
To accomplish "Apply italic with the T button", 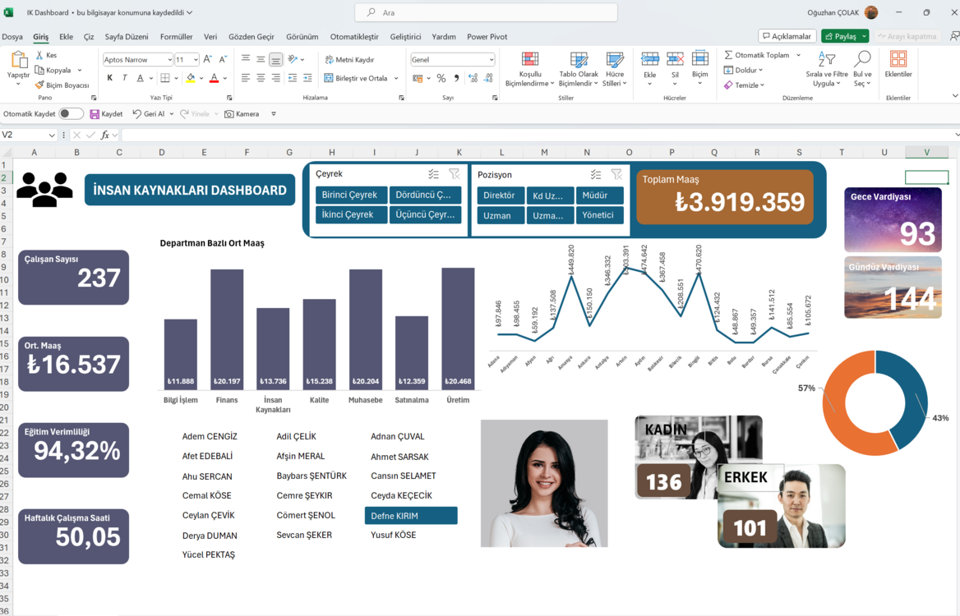I will (x=125, y=78).
